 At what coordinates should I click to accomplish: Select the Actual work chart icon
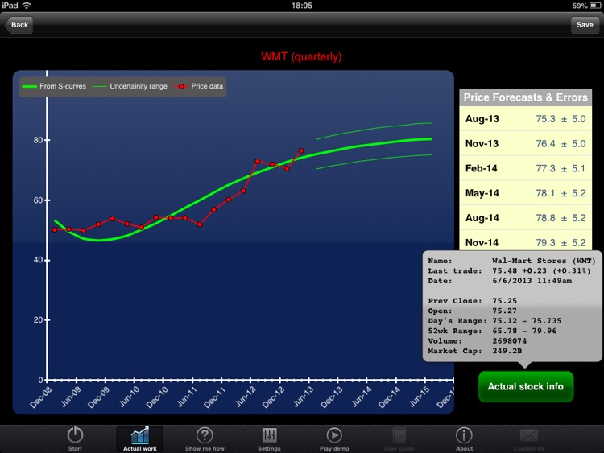(140, 435)
